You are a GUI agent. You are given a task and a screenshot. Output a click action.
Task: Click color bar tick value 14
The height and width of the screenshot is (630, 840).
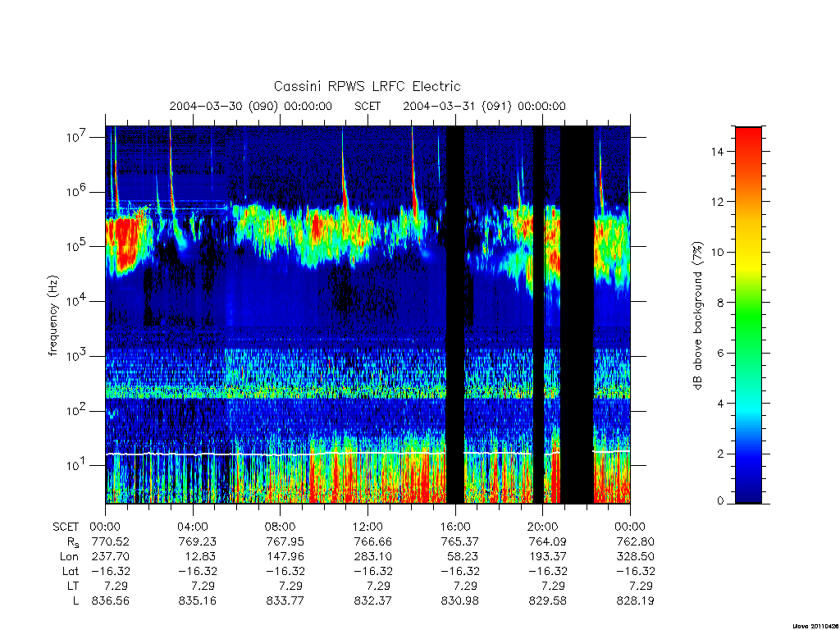[x=717, y=152]
